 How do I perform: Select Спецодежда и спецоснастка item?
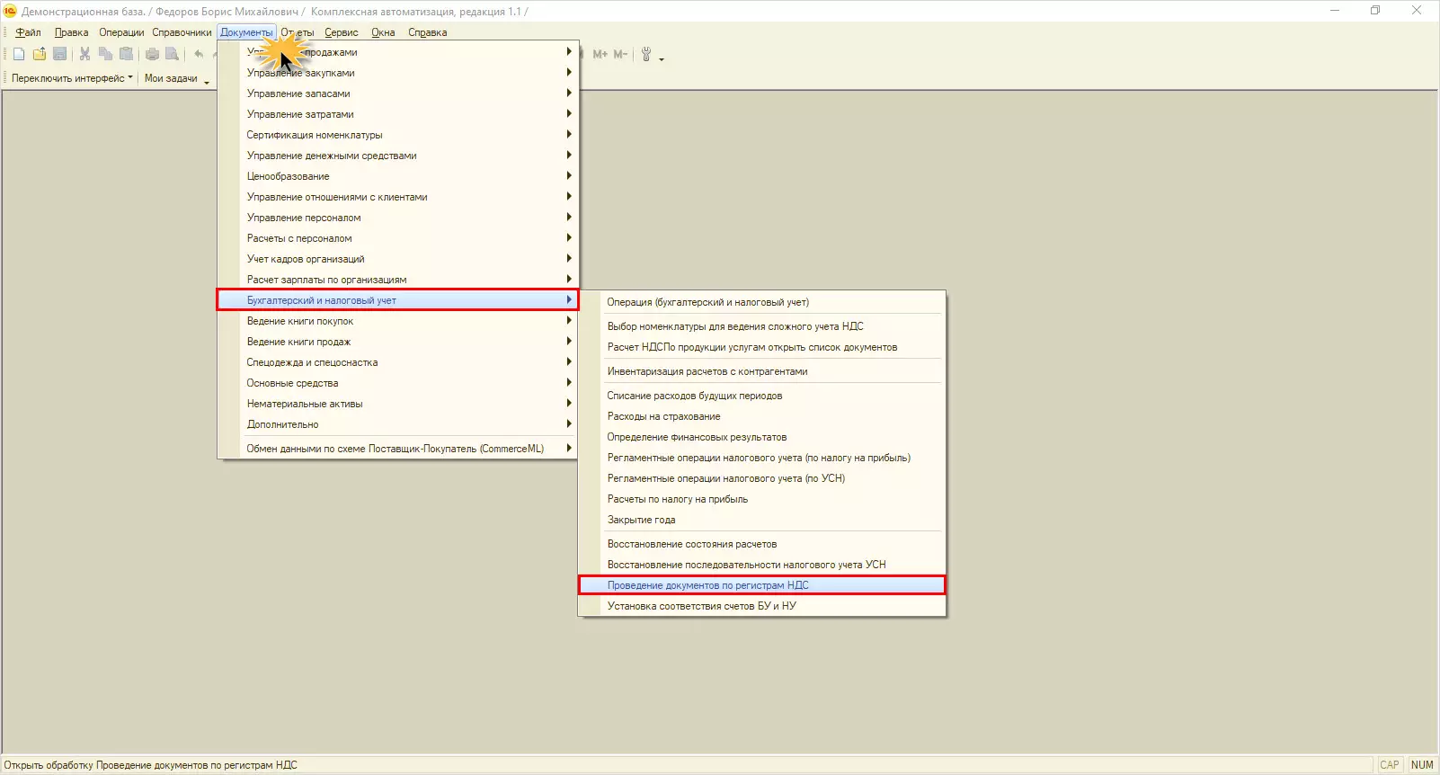click(x=398, y=362)
